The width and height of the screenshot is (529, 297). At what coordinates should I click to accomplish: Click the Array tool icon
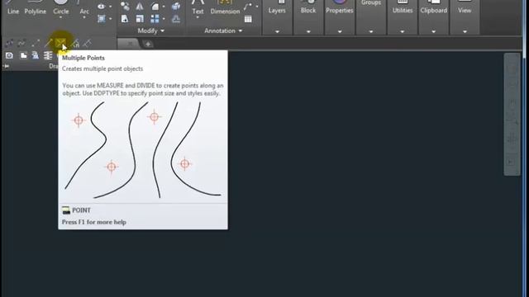pyautogui.click(x=155, y=19)
